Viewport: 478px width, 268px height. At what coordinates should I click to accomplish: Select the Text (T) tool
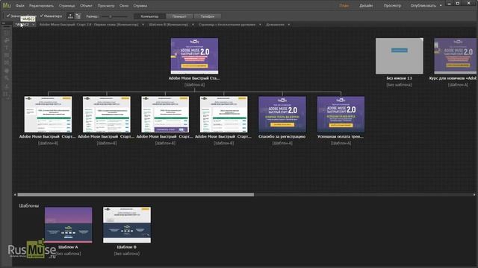pos(7,48)
